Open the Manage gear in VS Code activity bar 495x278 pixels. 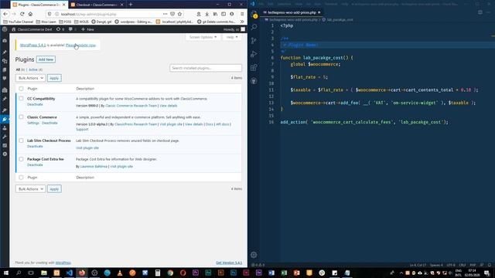tap(254, 255)
